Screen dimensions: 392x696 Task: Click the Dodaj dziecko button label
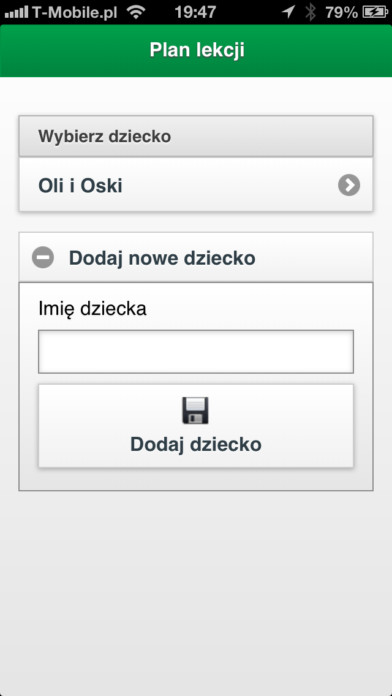[196, 444]
